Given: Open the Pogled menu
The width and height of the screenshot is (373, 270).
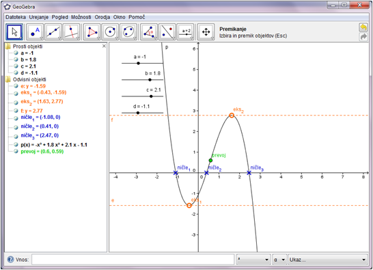Looking at the screenshot, I should (x=60, y=17).
